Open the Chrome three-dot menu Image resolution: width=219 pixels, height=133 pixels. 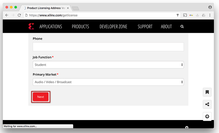(x=210, y=15)
